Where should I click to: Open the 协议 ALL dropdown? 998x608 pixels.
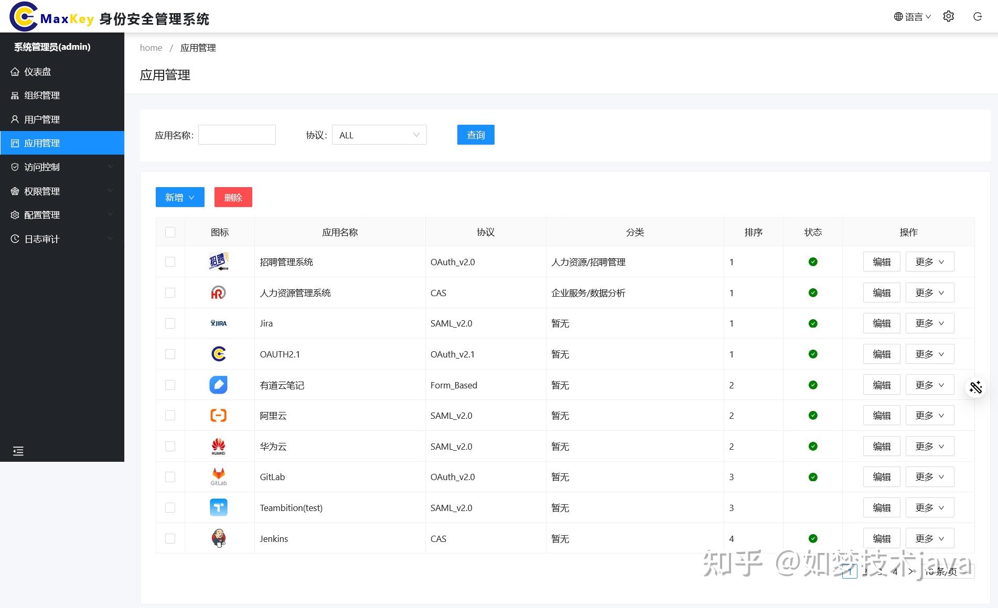tap(379, 135)
